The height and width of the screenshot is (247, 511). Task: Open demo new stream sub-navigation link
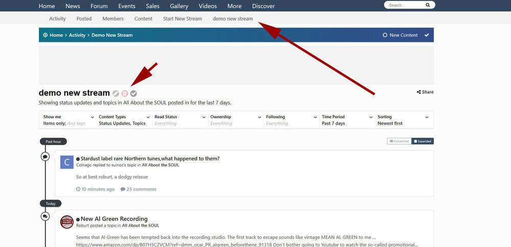[x=233, y=18]
